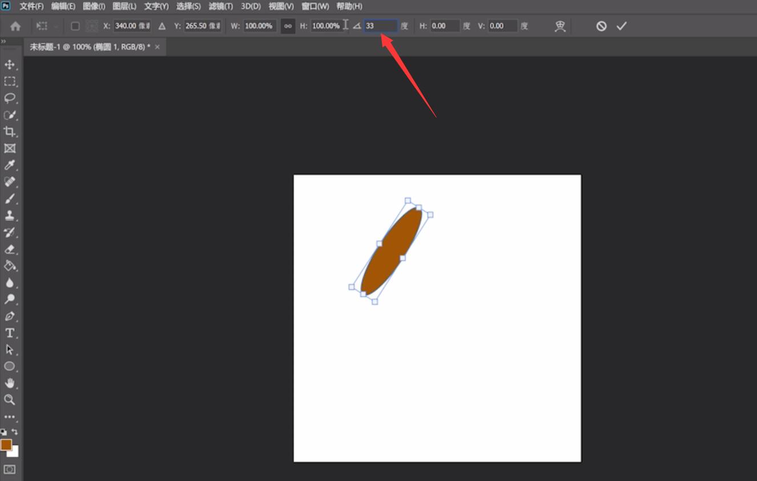This screenshot has height=481, width=757.
Task: Swap foreground and background colors
Action: [15, 433]
